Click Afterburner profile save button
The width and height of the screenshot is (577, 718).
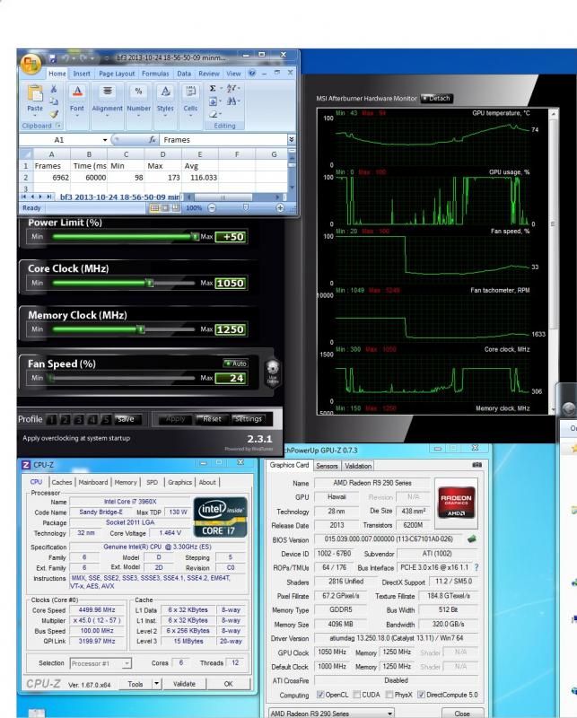click(126, 419)
